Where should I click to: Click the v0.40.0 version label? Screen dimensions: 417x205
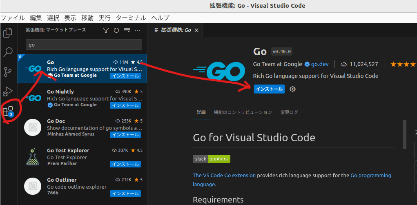pos(282,51)
